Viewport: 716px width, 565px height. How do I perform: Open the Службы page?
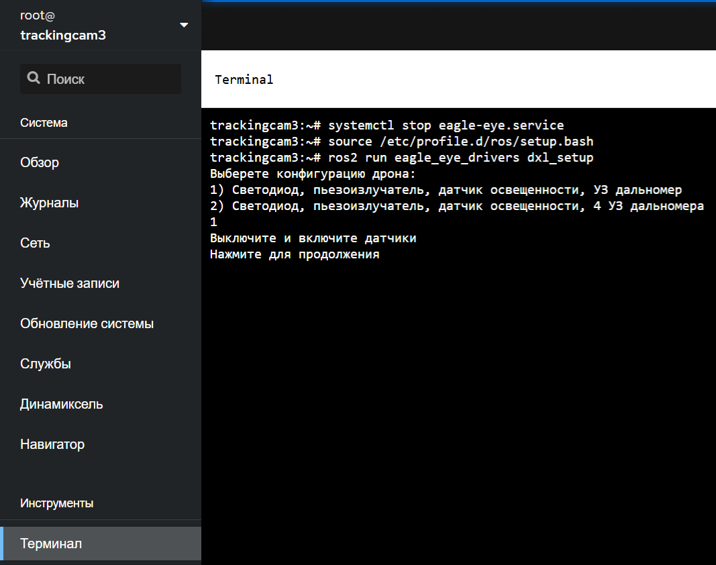coord(46,364)
